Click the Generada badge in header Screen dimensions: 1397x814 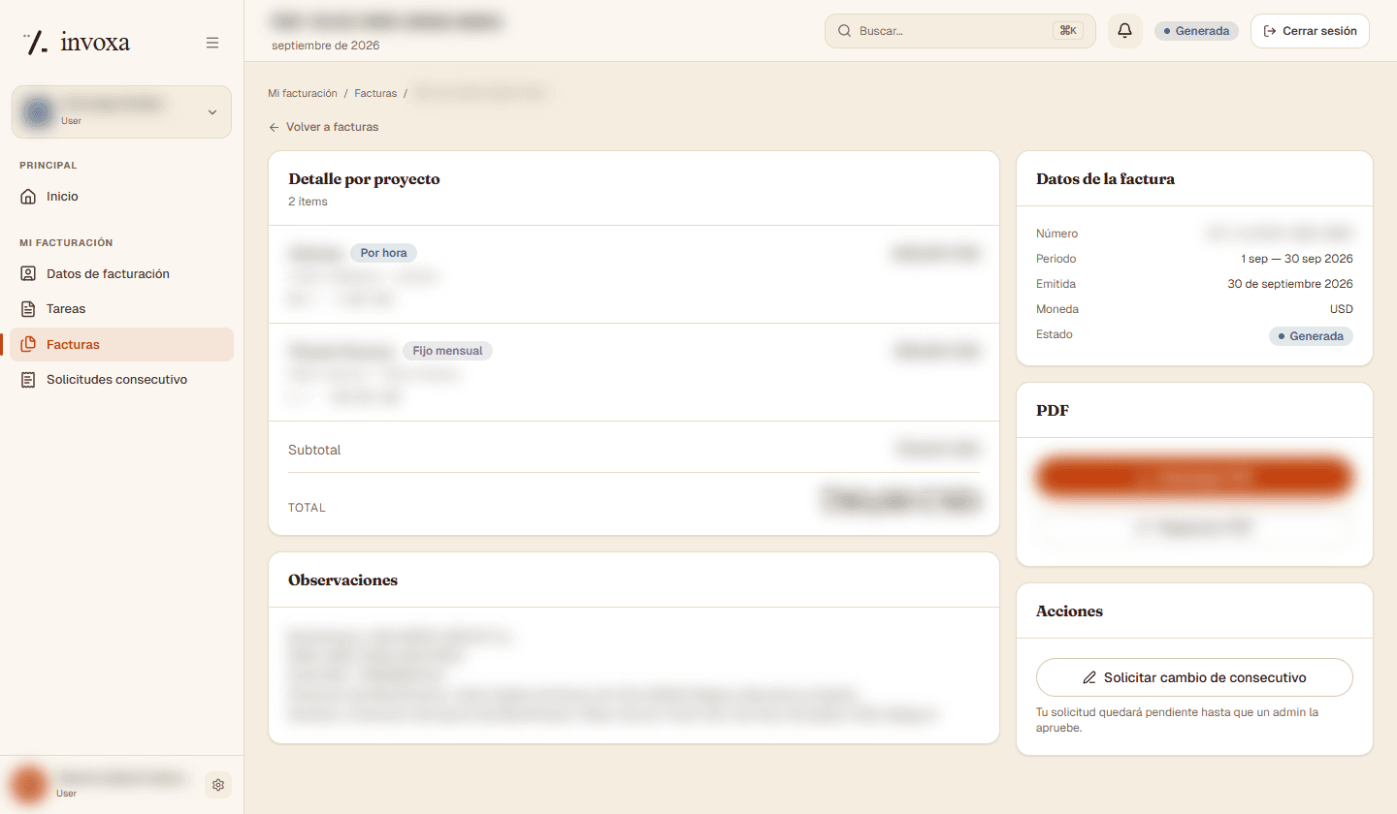pyautogui.click(x=1196, y=31)
